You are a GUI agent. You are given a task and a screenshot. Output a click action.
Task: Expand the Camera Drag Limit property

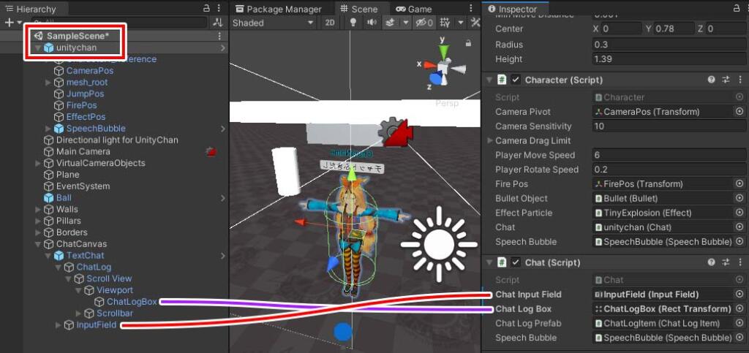click(489, 141)
